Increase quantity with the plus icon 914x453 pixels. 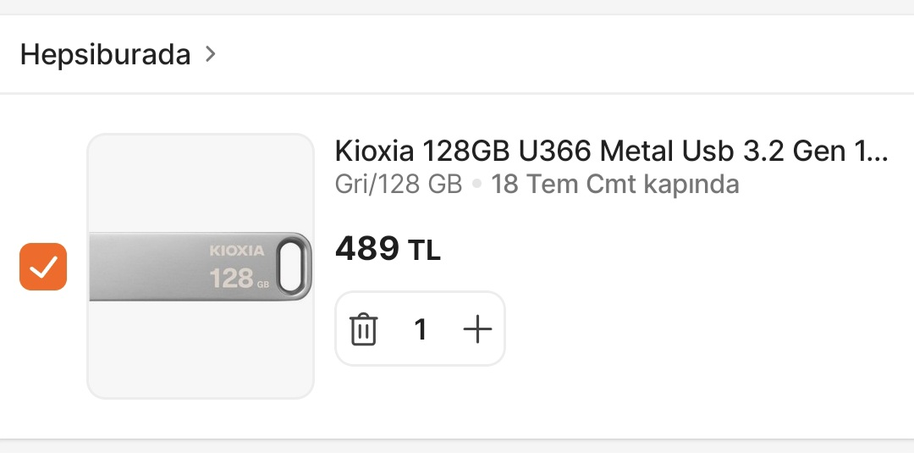(x=477, y=329)
